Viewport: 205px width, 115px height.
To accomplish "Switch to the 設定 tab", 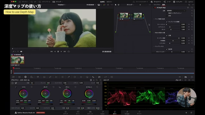I will pyautogui.click(x=164, y=5).
